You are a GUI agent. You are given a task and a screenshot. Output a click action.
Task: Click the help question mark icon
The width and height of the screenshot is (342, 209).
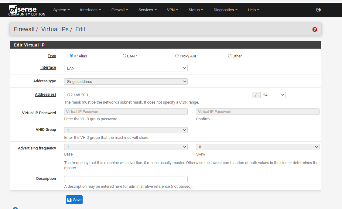315,29
